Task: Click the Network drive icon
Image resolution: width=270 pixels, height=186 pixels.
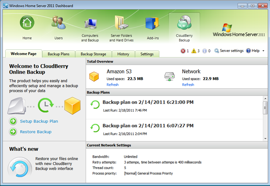Action: (170, 77)
